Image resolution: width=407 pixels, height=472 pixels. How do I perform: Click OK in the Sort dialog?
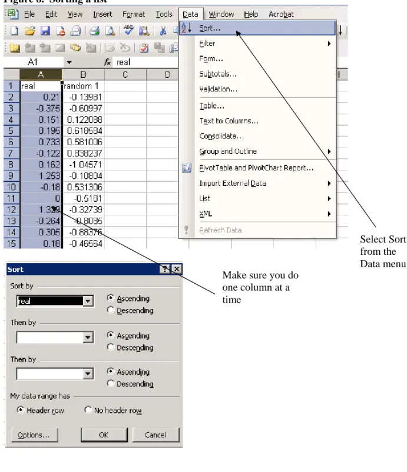tap(104, 435)
